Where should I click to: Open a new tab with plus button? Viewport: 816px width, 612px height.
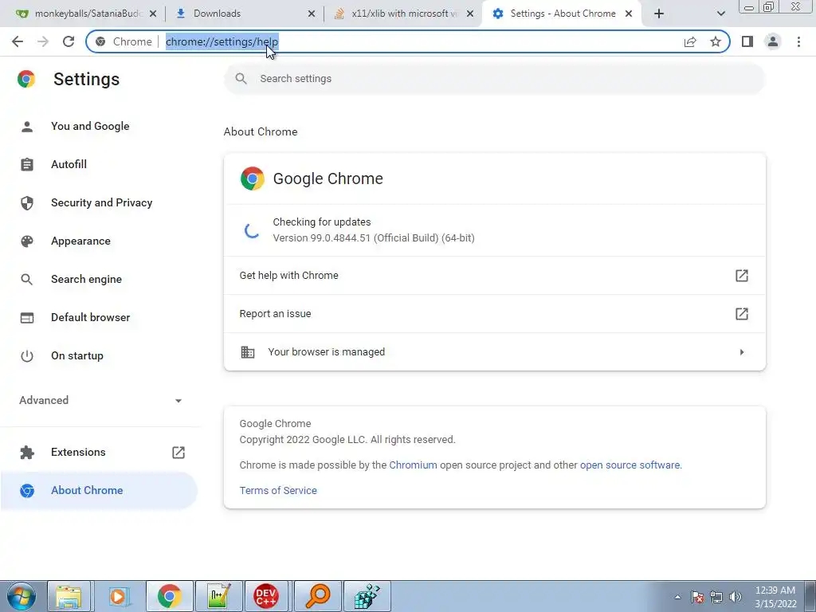(659, 14)
